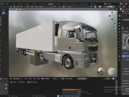
Task: Open the Object properties tab
Action: coord(119,39)
